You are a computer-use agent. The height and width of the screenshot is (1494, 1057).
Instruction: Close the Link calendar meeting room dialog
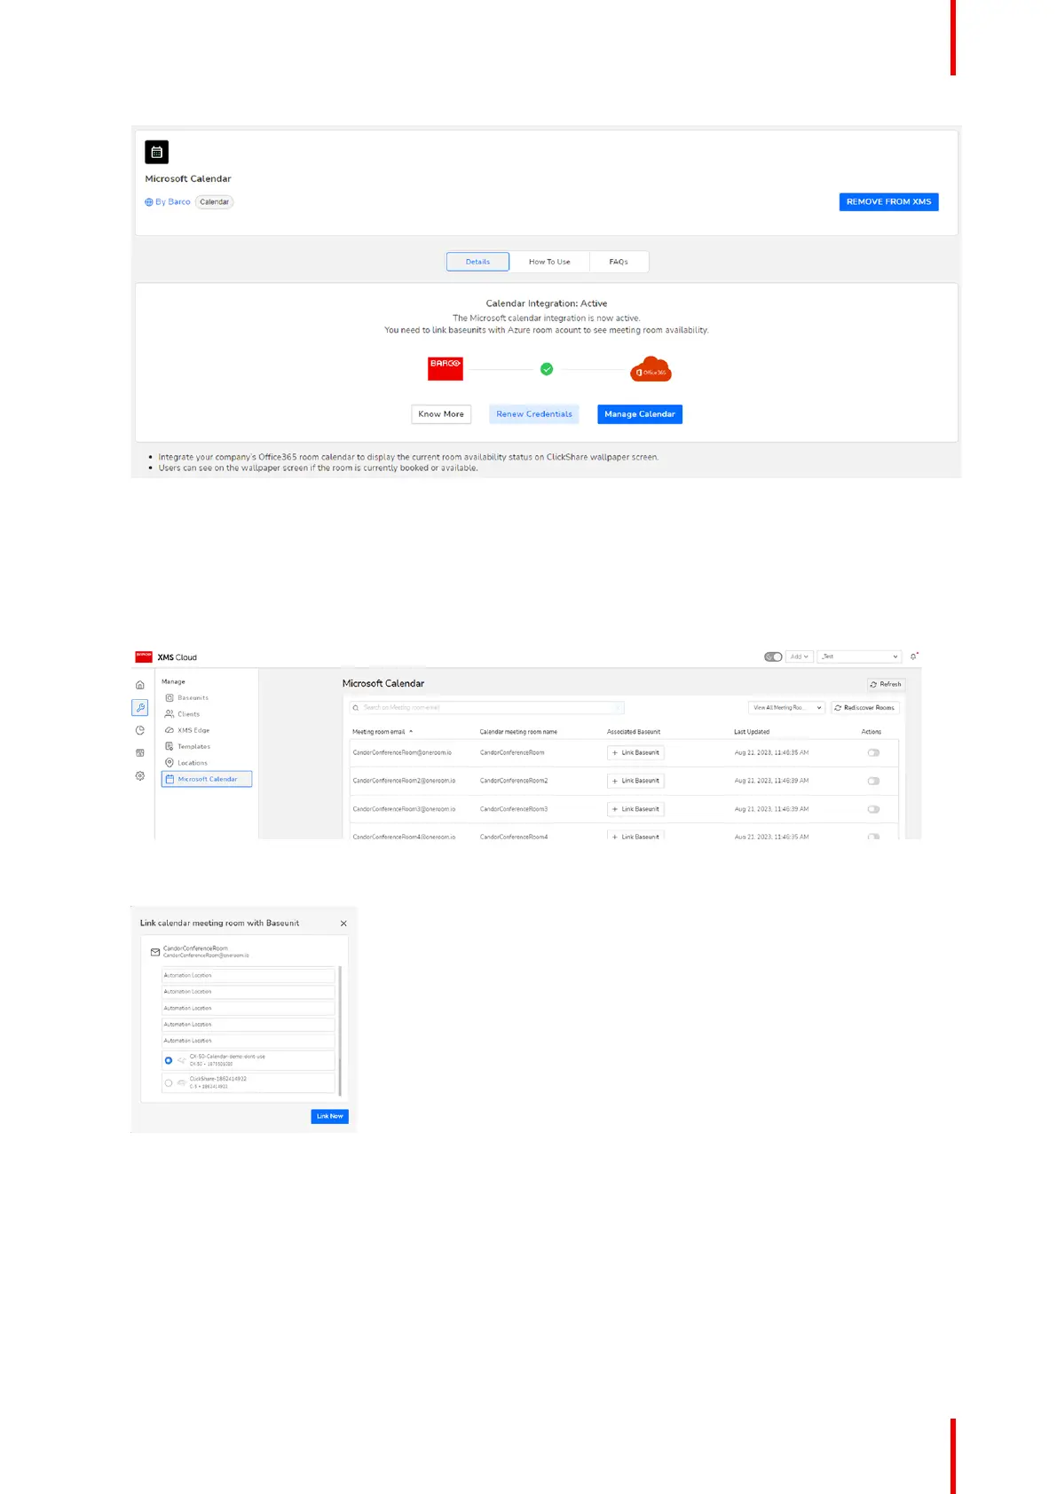[343, 924]
